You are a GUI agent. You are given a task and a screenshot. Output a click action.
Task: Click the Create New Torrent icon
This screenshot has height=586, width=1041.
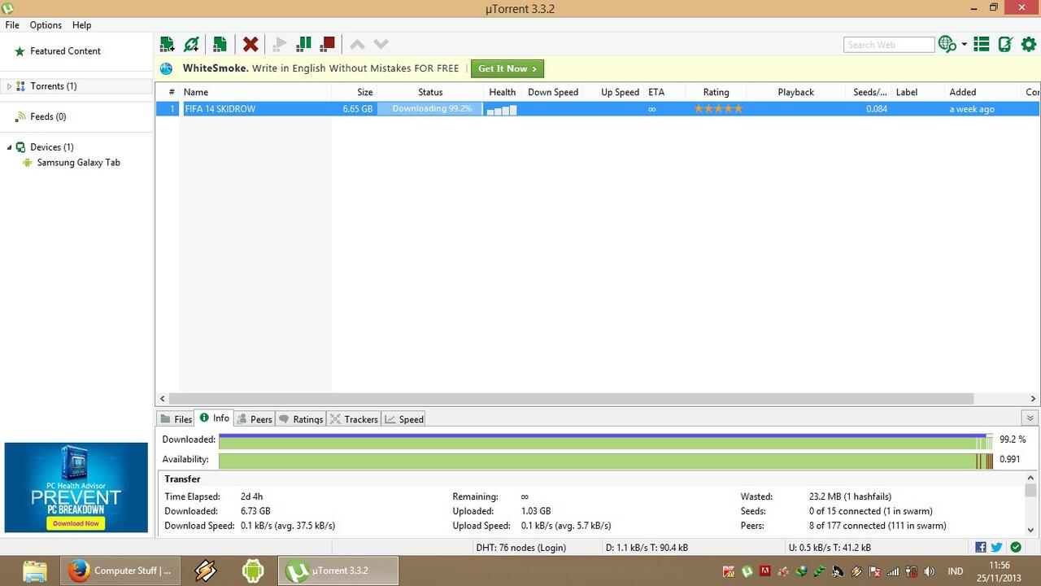pos(220,44)
